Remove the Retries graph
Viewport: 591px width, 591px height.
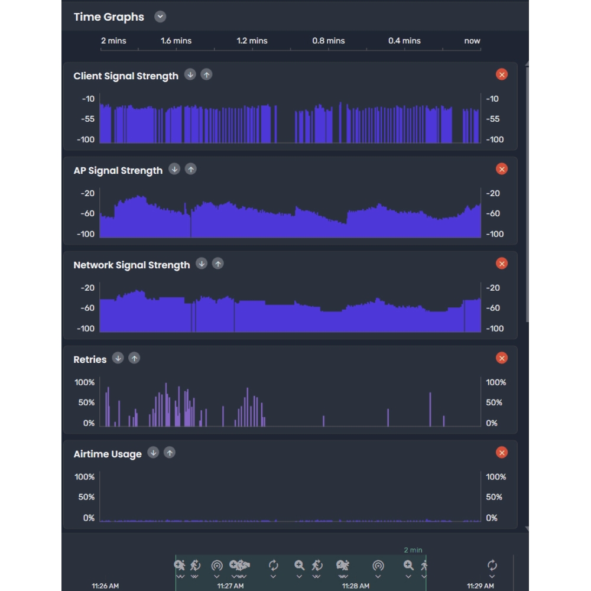coord(501,358)
